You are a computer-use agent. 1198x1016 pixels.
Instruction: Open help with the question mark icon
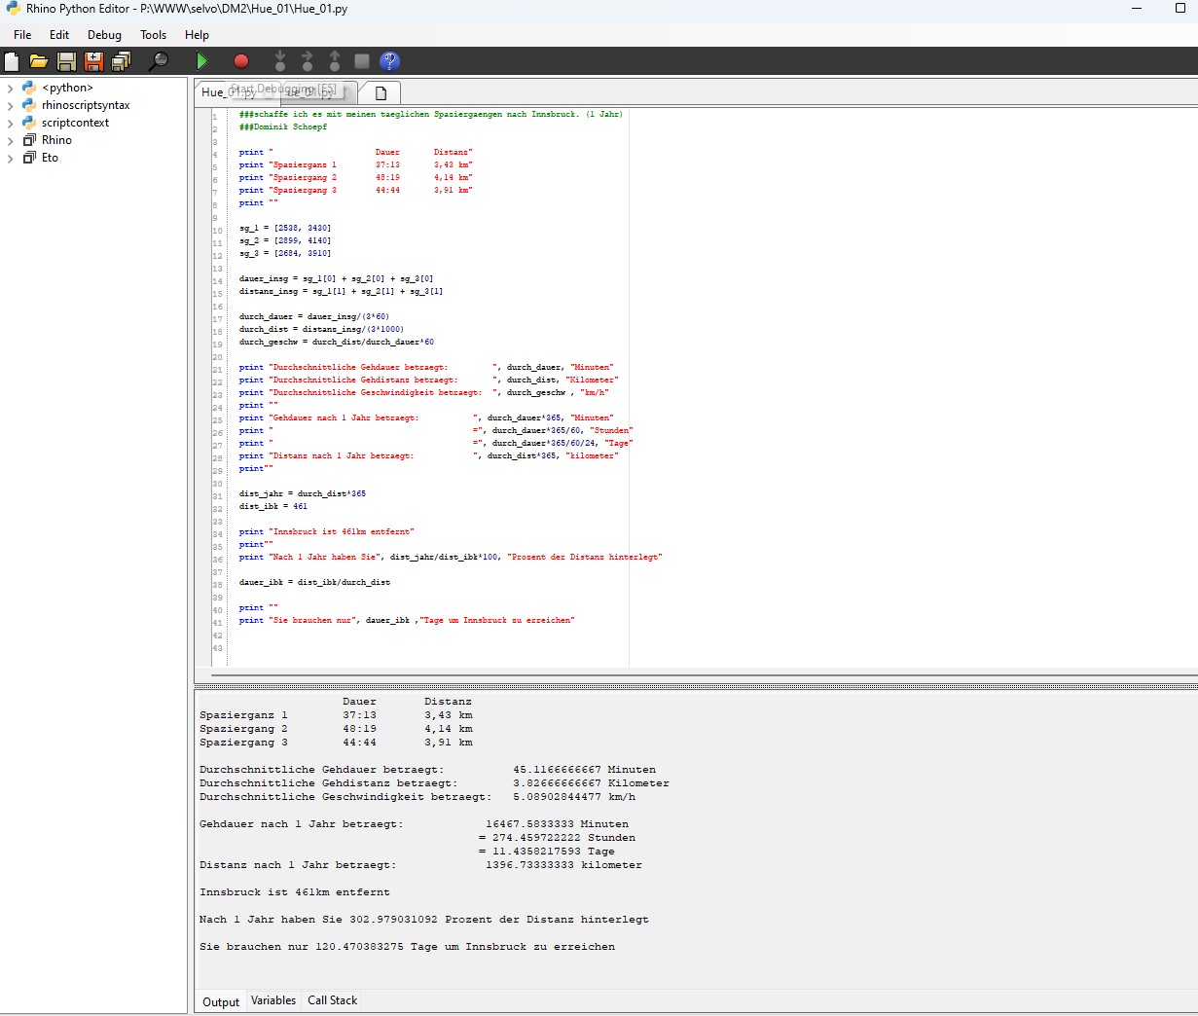point(388,60)
